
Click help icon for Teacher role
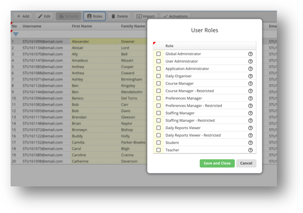pos(250,150)
